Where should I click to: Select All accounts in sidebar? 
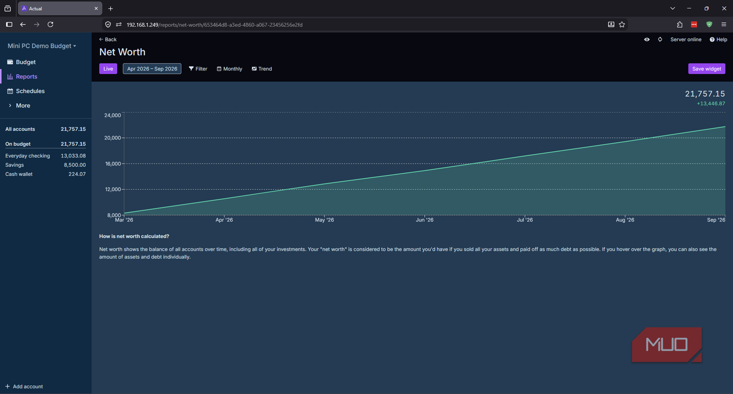[45, 129]
